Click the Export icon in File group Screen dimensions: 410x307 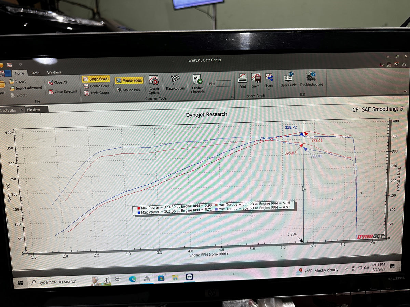12,95
